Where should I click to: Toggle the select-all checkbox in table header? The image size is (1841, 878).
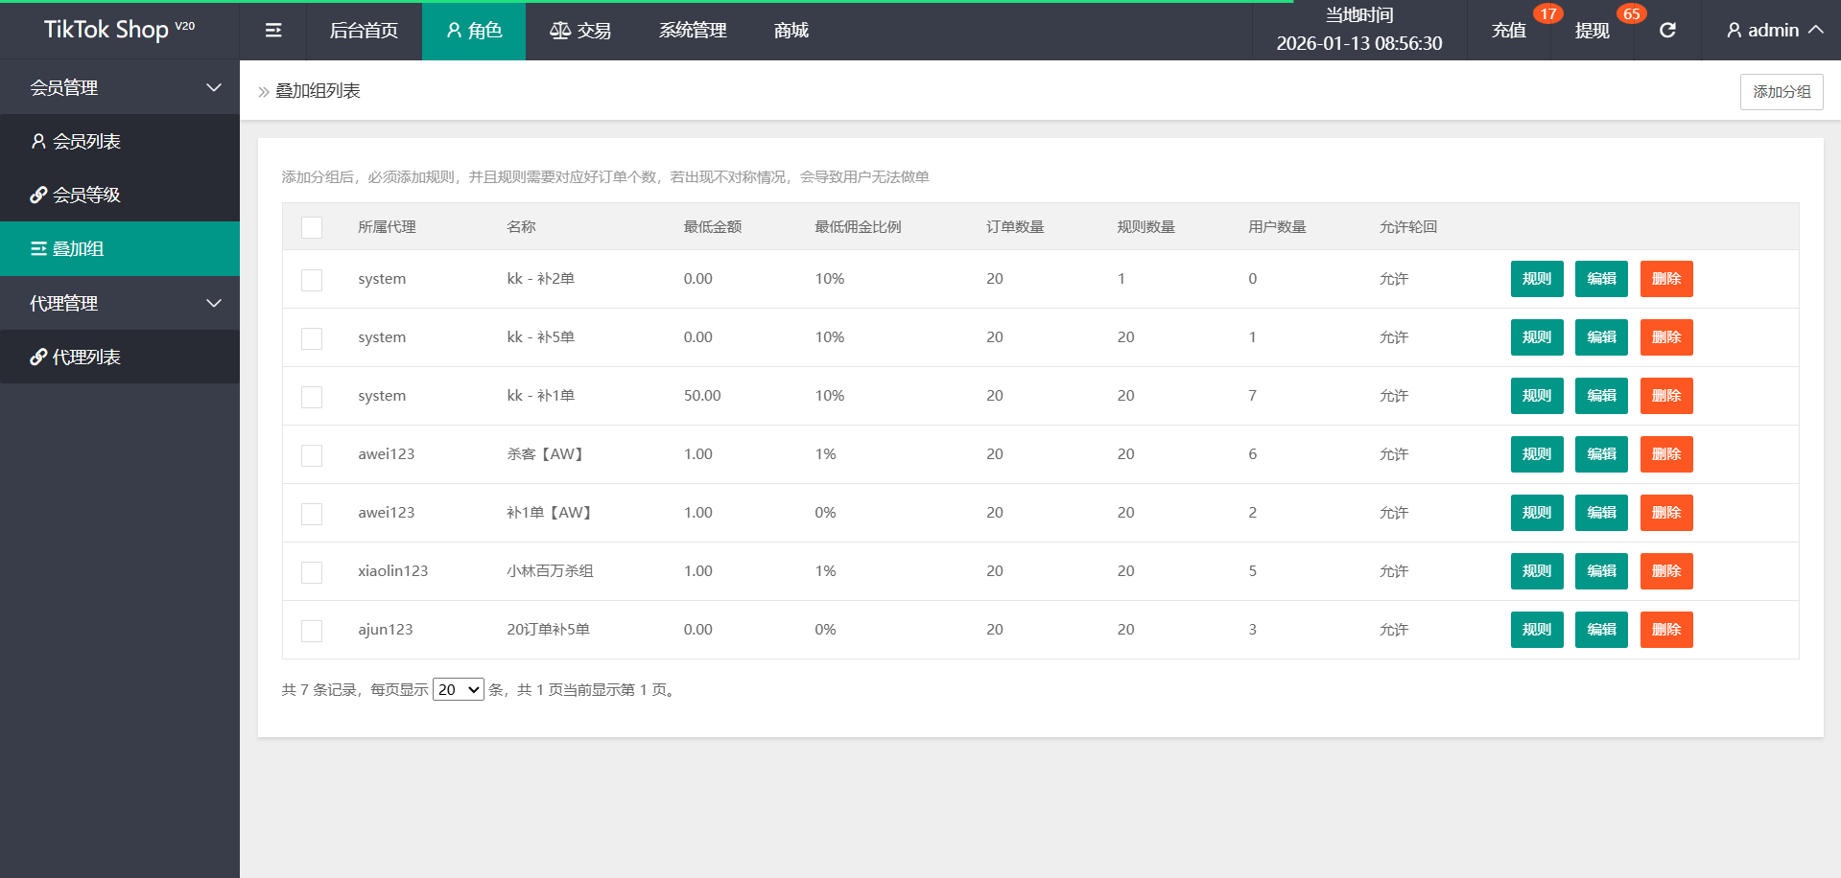312,227
